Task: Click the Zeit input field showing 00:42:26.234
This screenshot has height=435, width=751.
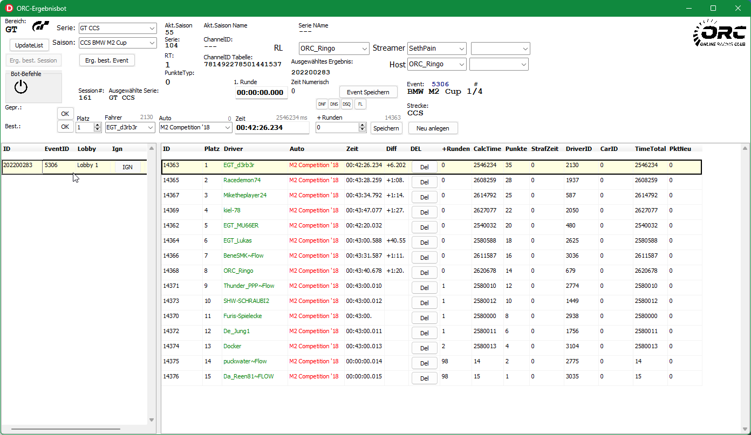Action: pos(272,128)
